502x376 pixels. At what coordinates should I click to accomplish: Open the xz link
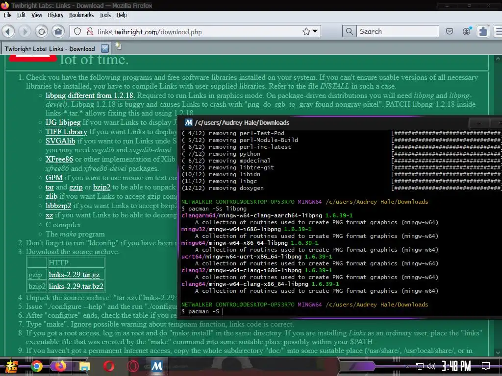49,215
